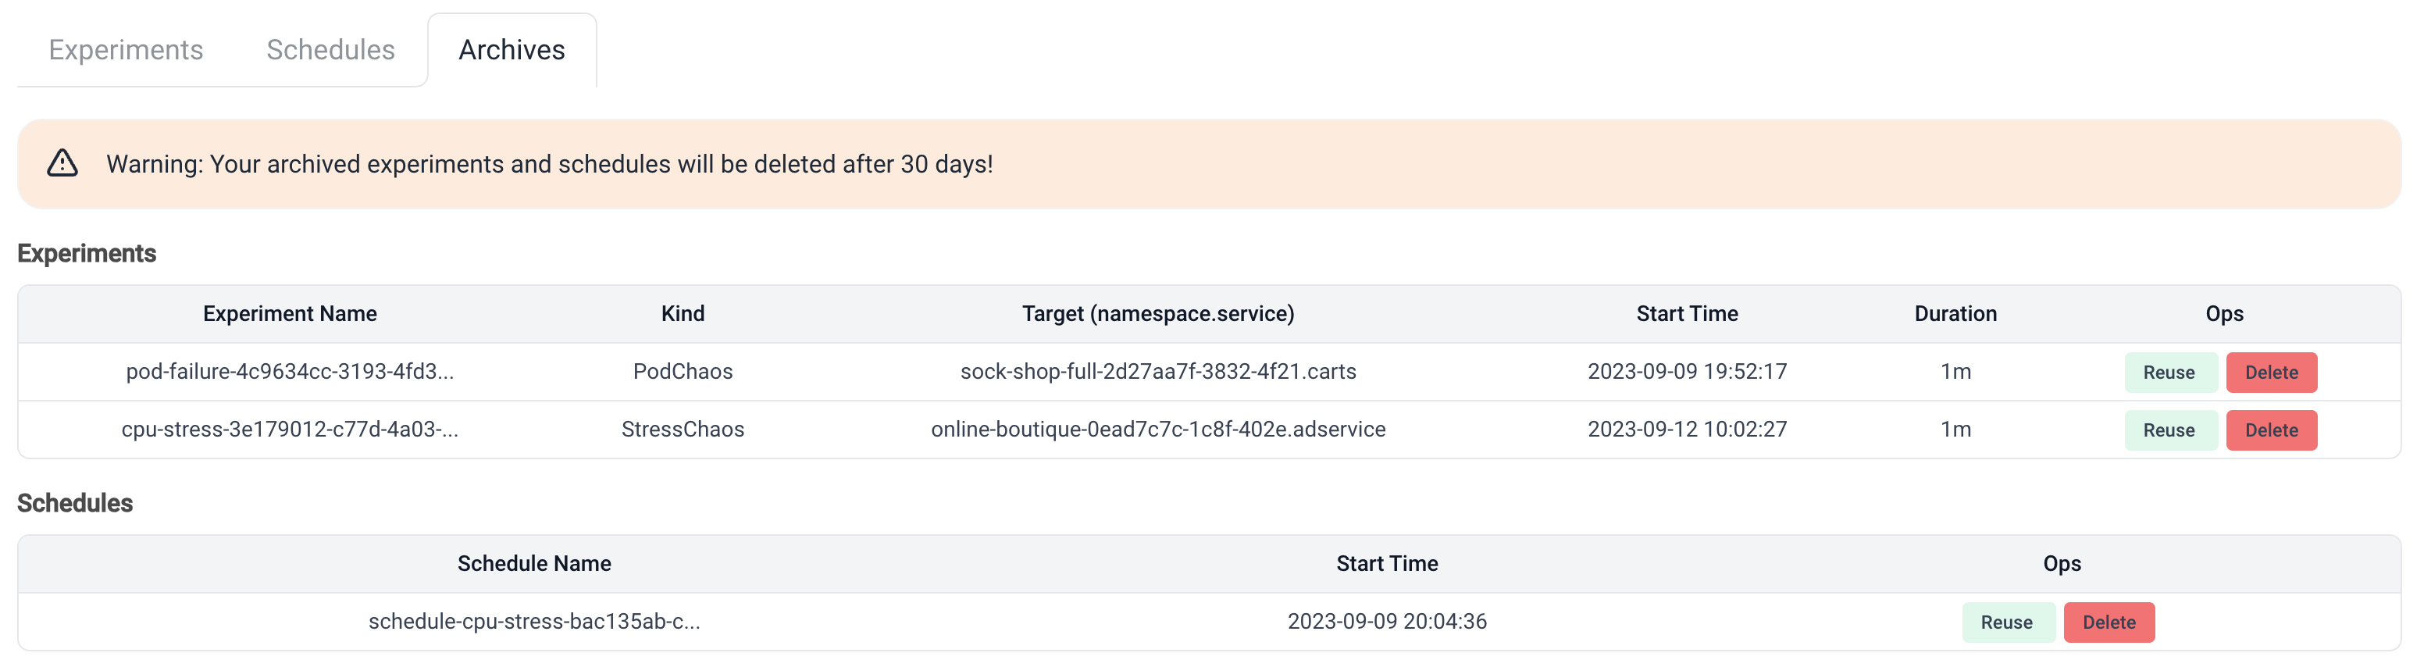Click the pod-failure experiment name
2424x667 pixels.
tap(290, 372)
